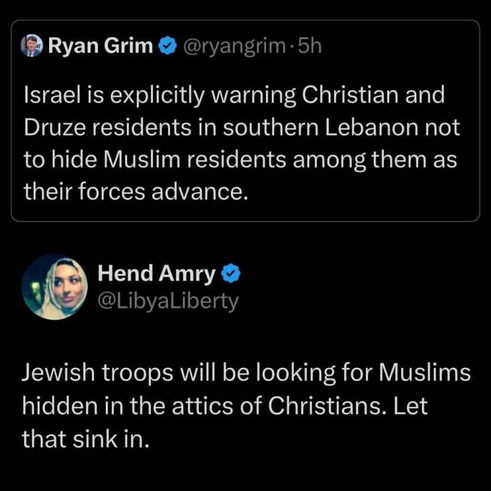Click the word 'Muslims' in main tweet
Image resolution: width=491 pixels, height=491 pixels.
(x=425, y=373)
